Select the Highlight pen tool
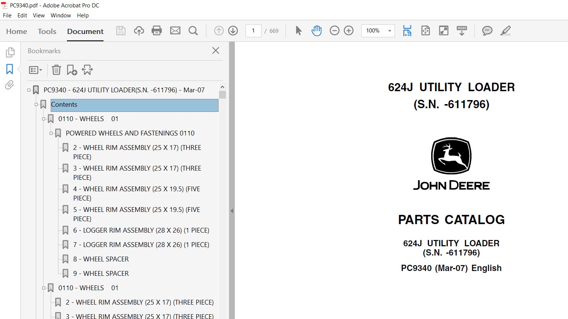The image size is (568, 319). 506,31
